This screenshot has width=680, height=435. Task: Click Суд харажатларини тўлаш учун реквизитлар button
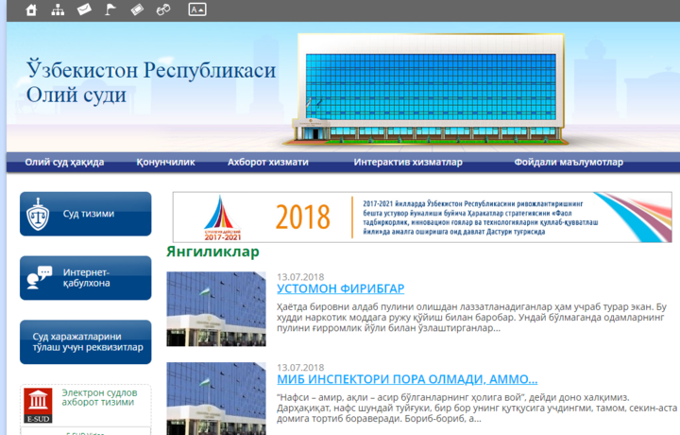coord(85,342)
